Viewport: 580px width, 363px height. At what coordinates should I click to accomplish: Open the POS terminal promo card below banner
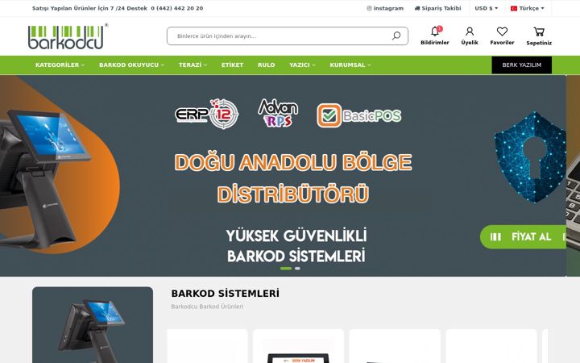click(93, 325)
